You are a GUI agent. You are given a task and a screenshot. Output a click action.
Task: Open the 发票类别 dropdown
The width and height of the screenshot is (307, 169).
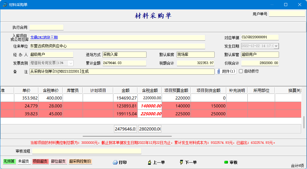pos(71,63)
